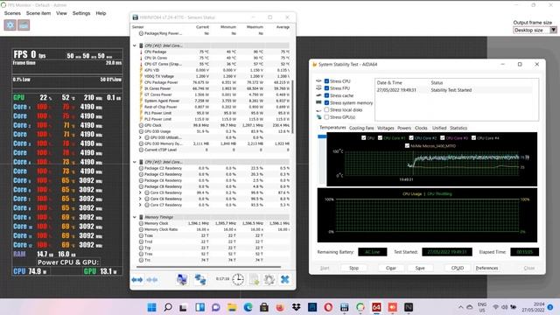
Task: Click the first blue toolbar icon in FPS Monitor
Action: point(10,25)
